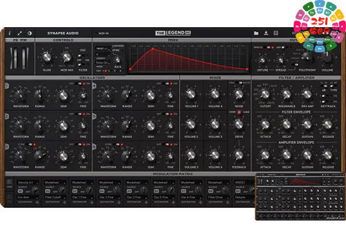Click target icon under Filter Cutoff destination
This screenshot has height=235, width=346.
point(65,202)
